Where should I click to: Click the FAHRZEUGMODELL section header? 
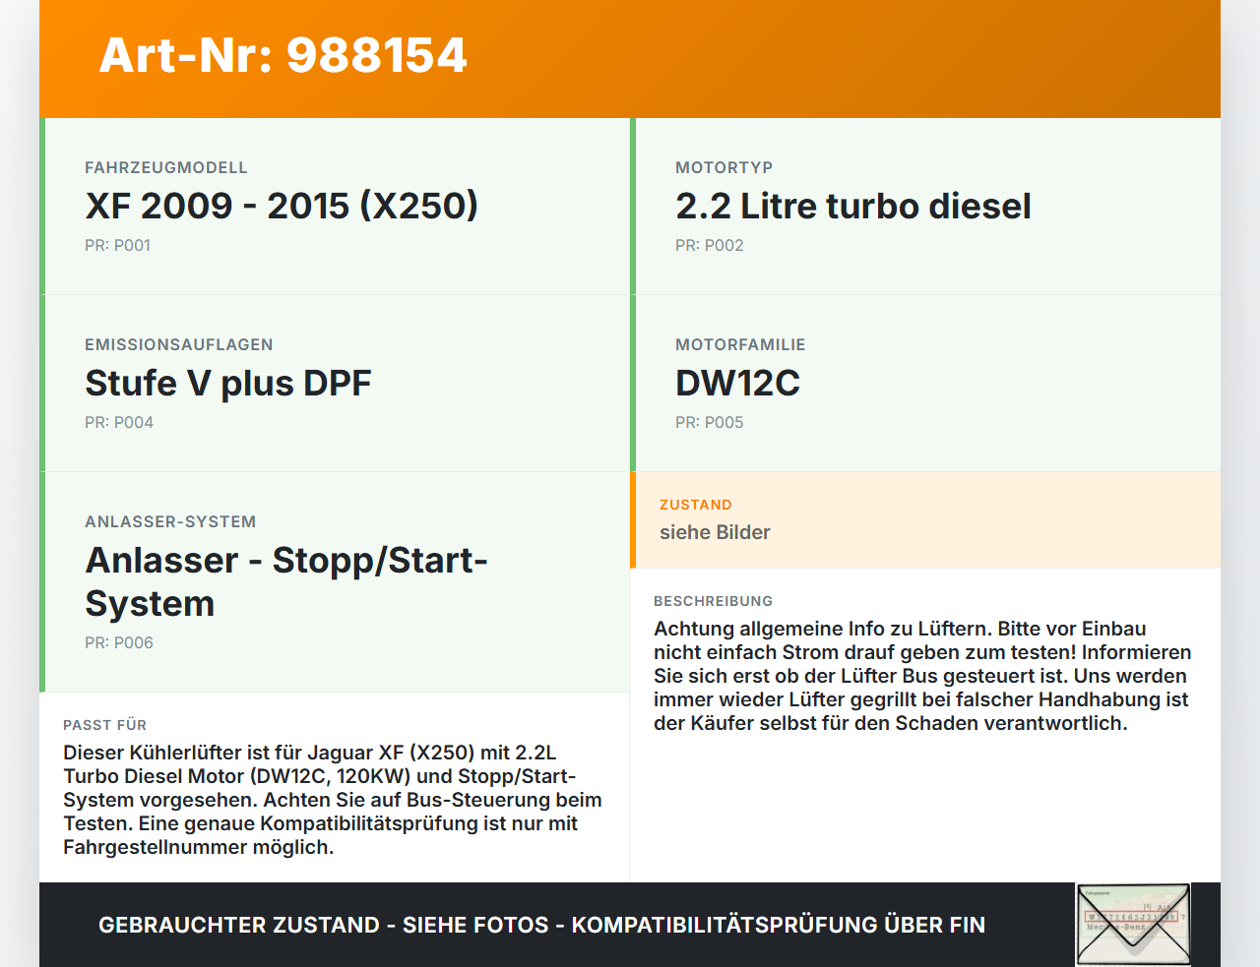(x=166, y=167)
